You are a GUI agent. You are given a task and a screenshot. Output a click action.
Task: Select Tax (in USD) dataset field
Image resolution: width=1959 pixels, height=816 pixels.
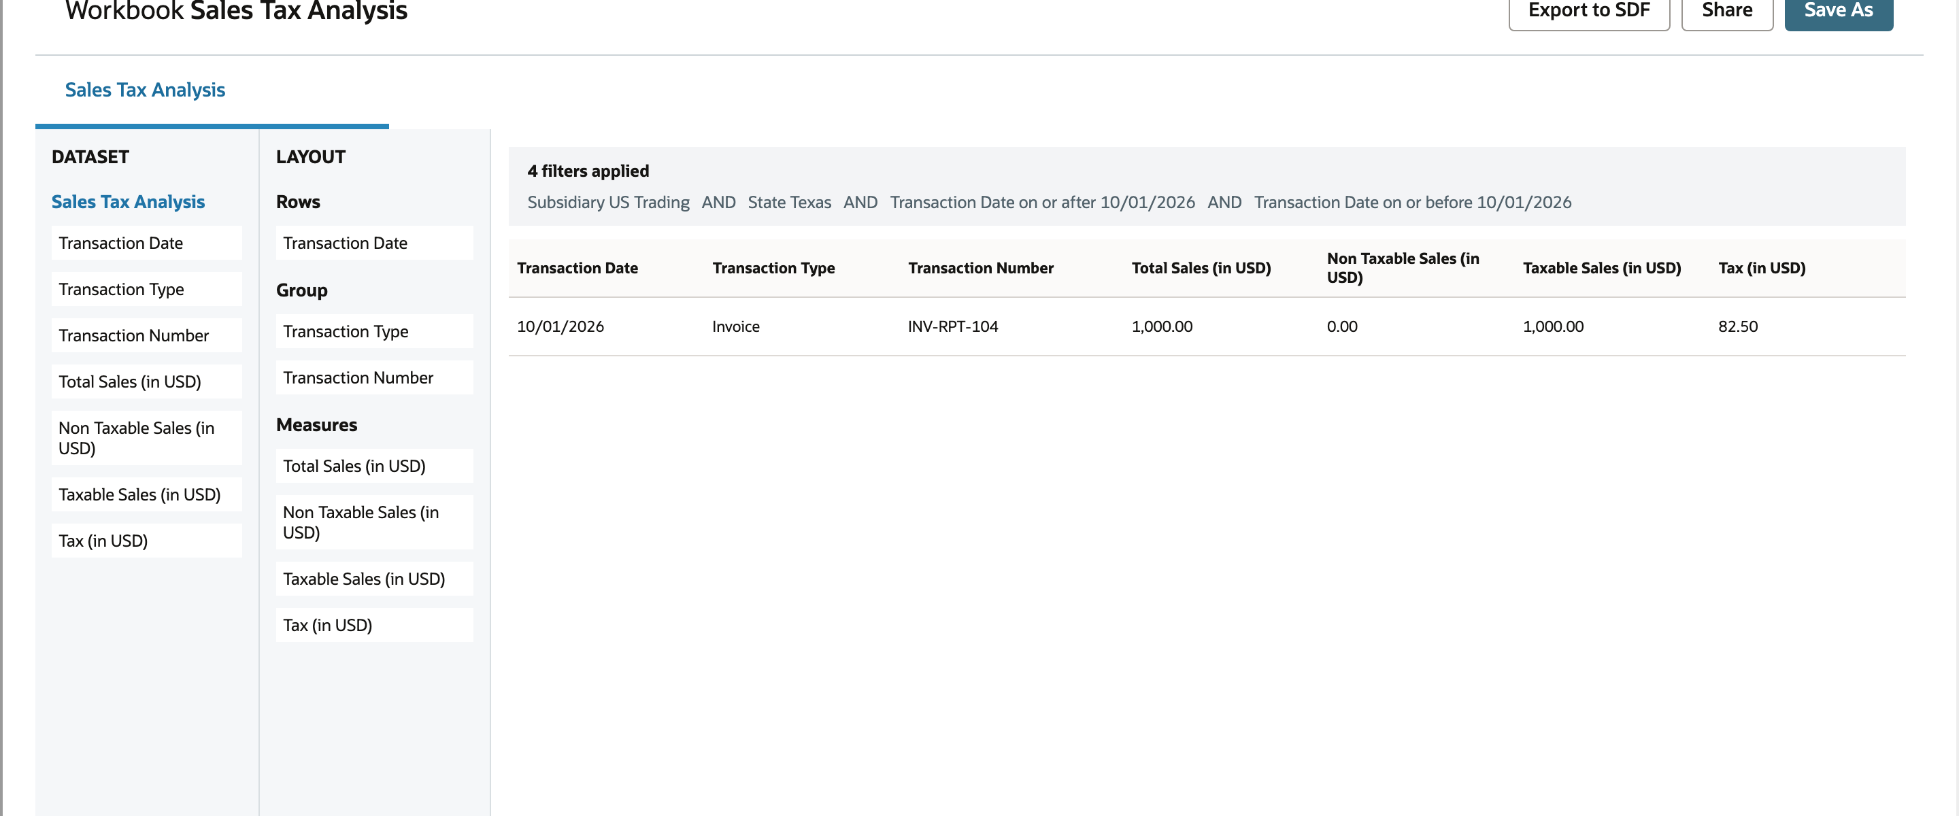pyautogui.click(x=147, y=541)
